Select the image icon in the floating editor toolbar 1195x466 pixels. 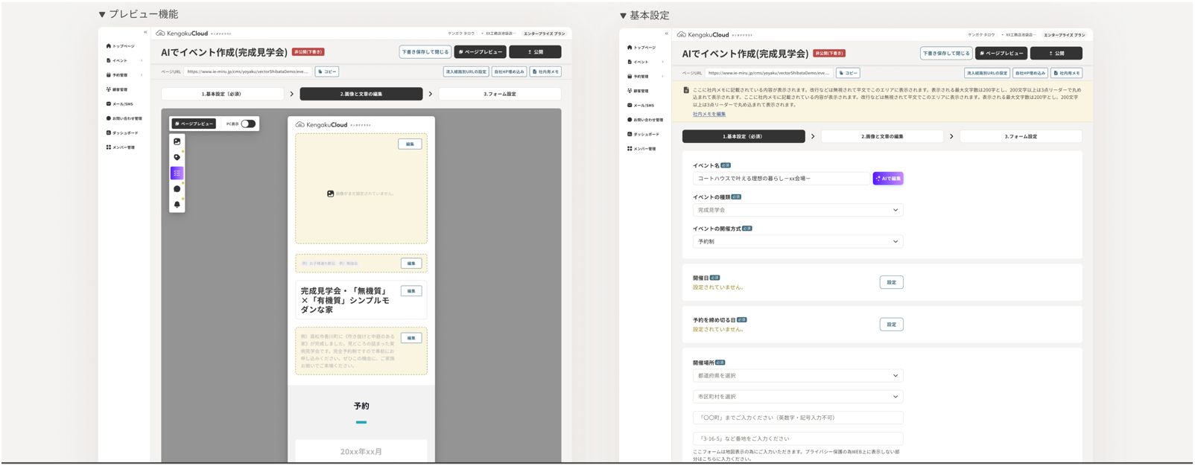point(177,141)
